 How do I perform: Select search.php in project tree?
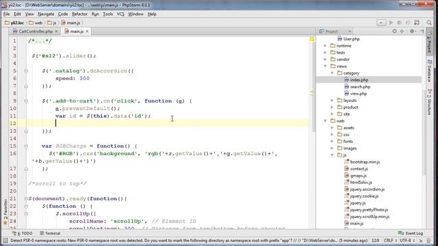(357, 87)
